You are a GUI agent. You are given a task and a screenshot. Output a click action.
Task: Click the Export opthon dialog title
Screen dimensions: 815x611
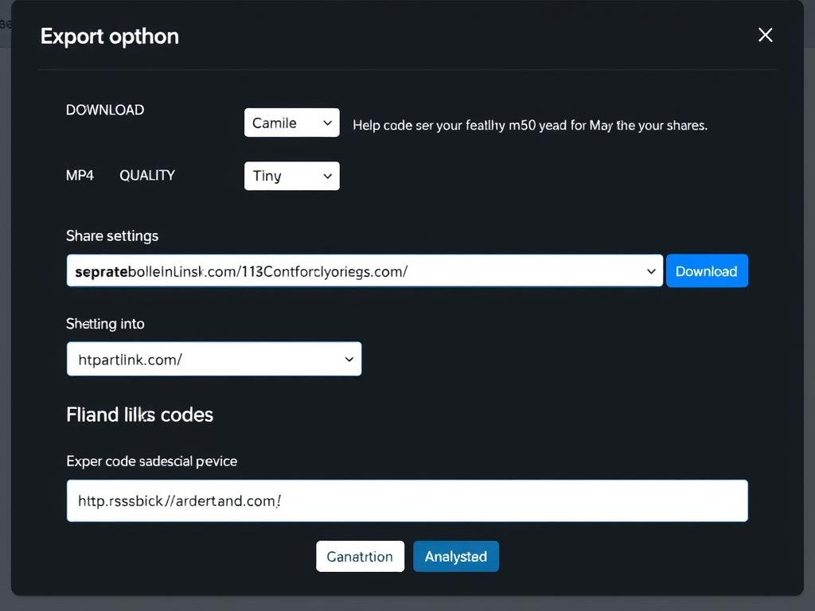click(x=110, y=37)
